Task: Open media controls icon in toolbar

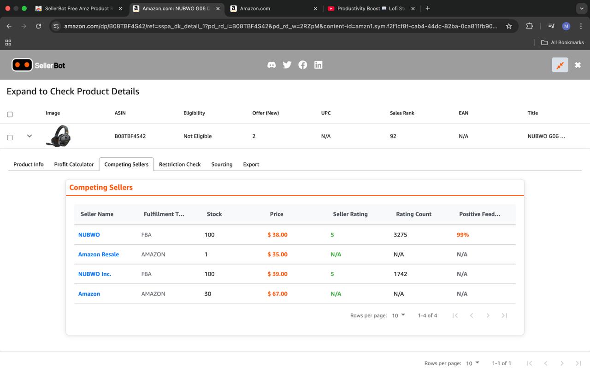Action: point(551,26)
